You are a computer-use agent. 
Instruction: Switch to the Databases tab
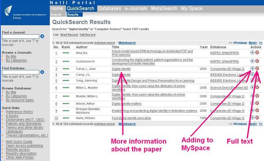pyautogui.click(x=110, y=8)
